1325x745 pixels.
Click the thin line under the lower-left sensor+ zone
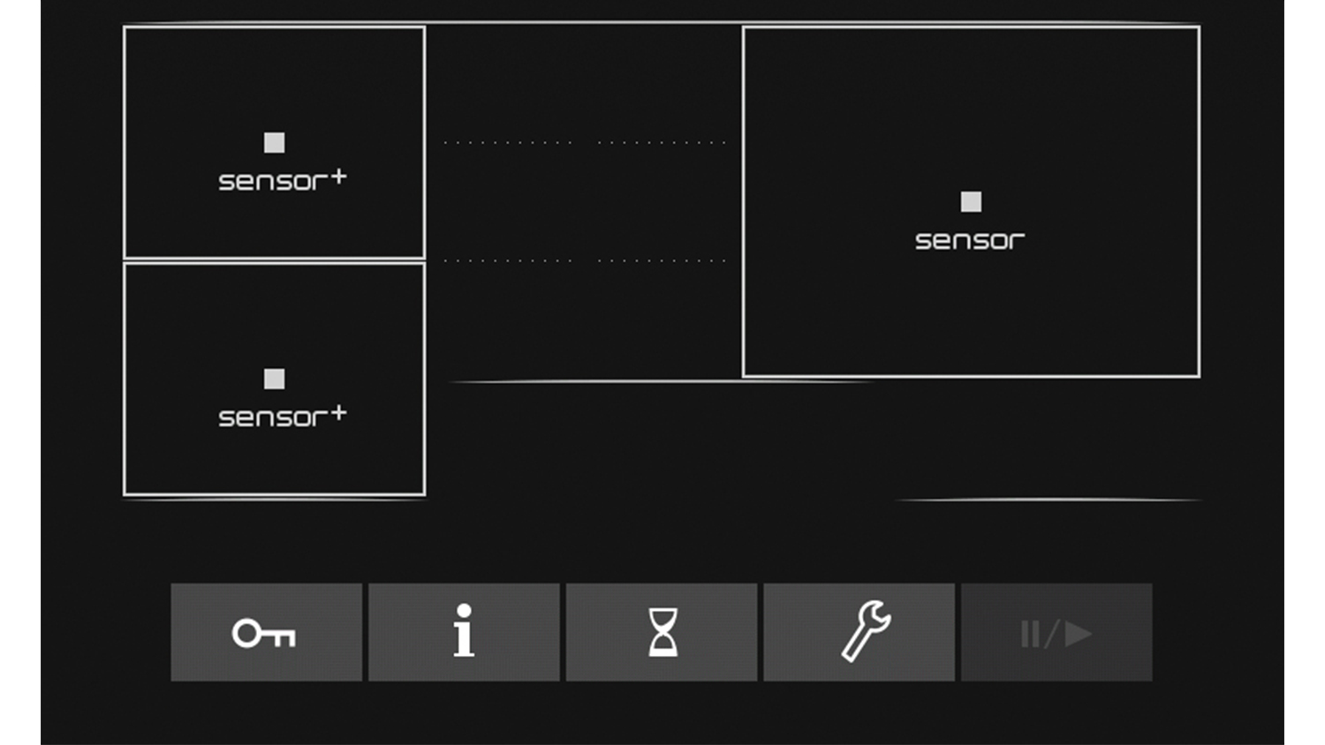point(274,500)
